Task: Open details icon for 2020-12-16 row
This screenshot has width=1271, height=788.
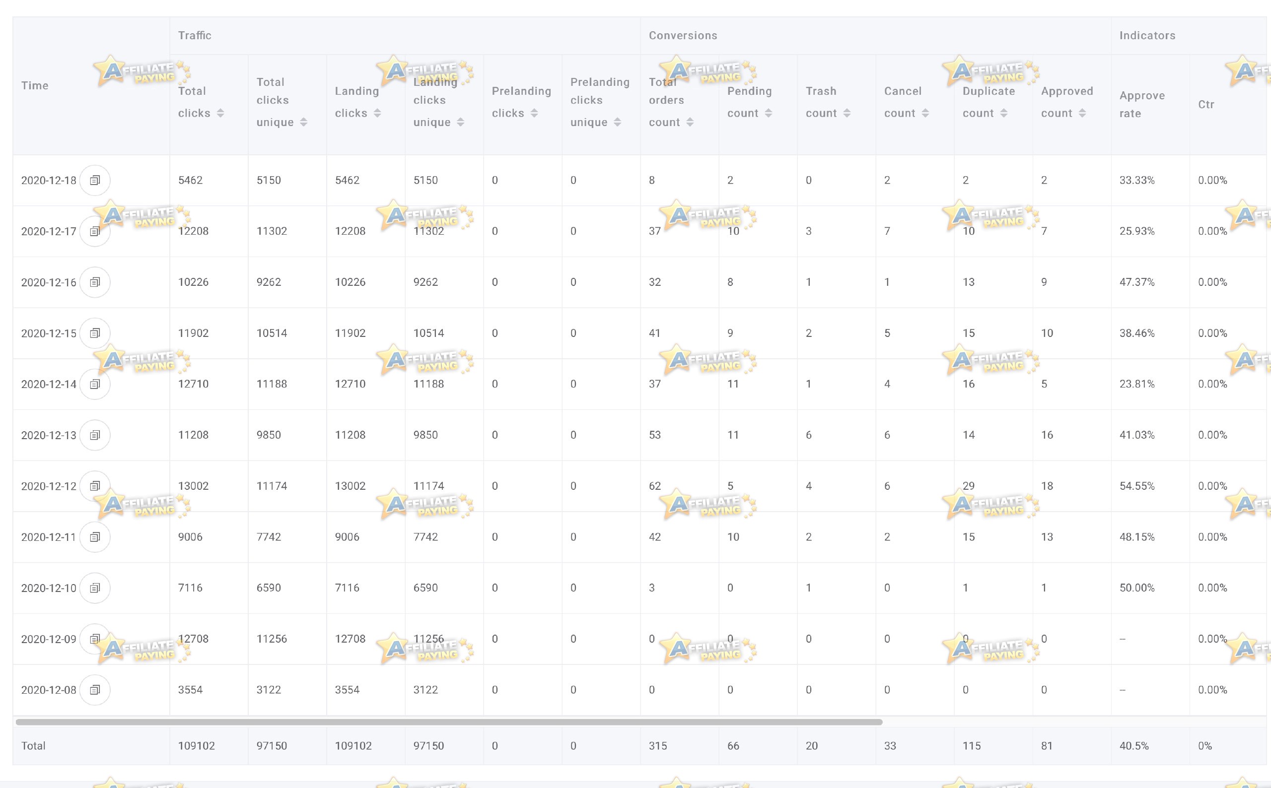Action: pos(95,282)
